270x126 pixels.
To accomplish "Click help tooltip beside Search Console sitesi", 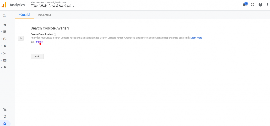I will coord(55,34).
